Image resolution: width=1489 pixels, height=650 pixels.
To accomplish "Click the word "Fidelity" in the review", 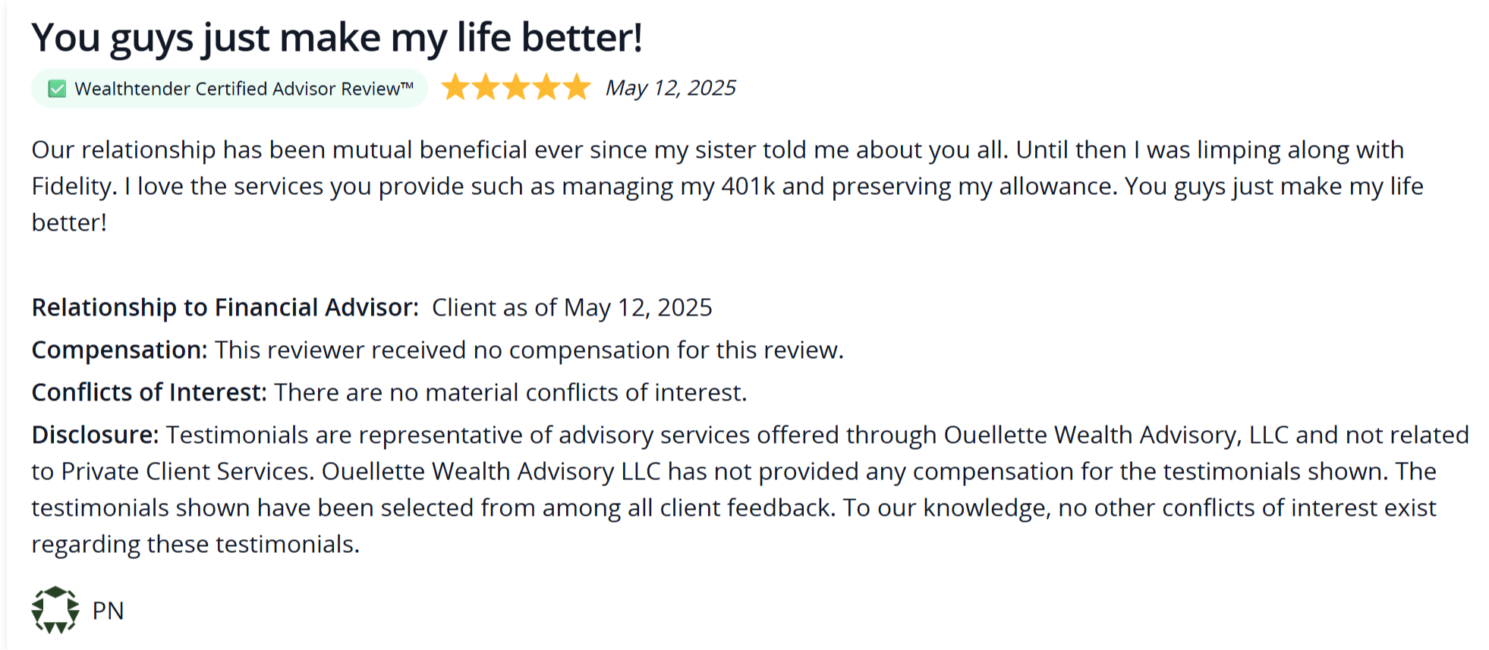I will point(71,186).
